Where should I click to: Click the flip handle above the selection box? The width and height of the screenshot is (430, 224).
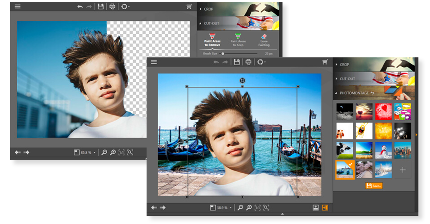click(x=242, y=80)
